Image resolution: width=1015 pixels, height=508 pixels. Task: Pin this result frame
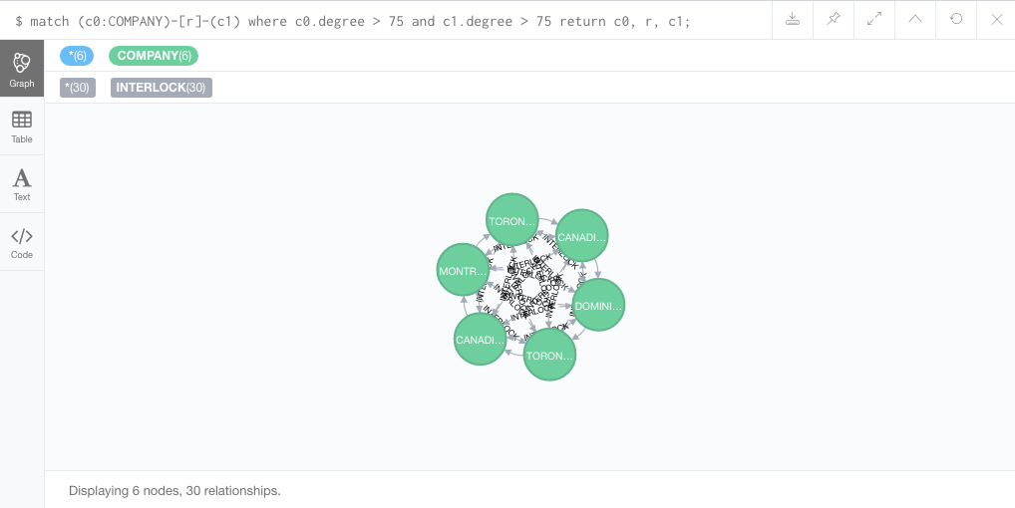point(834,20)
